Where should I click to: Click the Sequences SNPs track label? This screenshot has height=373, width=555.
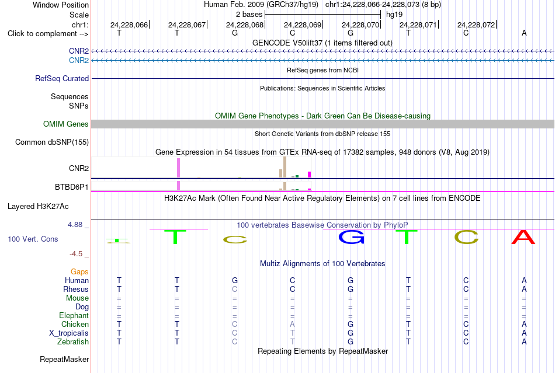click(x=70, y=101)
